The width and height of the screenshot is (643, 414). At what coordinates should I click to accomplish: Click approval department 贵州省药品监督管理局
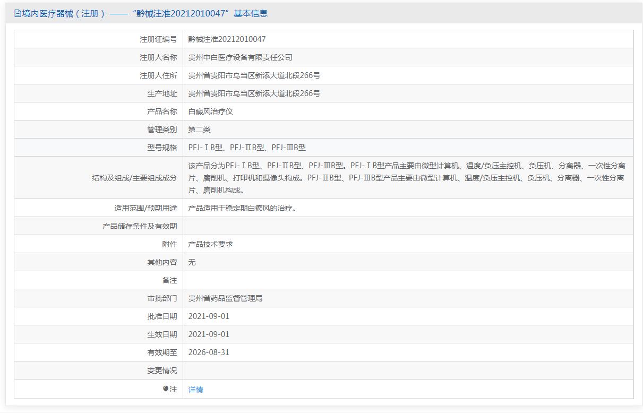(x=225, y=298)
